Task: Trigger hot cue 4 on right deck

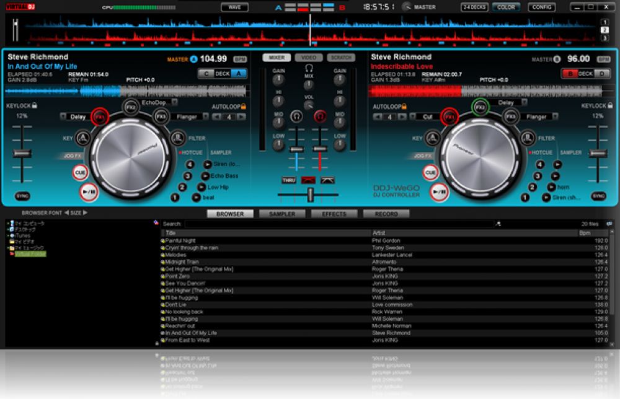Action: coord(540,165)
